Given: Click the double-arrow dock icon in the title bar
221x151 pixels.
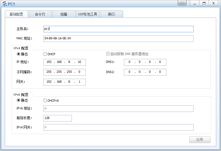Looking at the screenshot, I should [182, 3].
